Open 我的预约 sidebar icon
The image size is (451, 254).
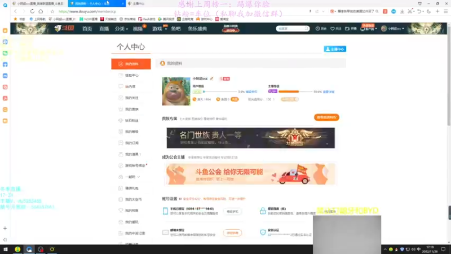click(121, 211)
